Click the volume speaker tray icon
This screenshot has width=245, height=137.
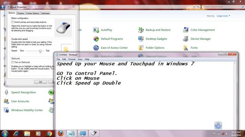(227, 134)
